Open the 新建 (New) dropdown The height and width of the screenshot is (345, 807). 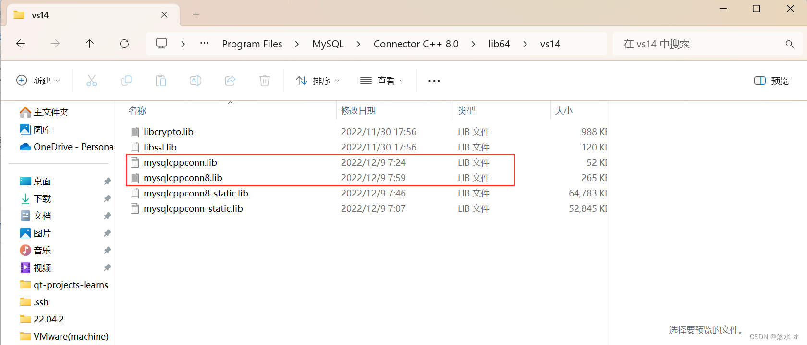(38, 80)
